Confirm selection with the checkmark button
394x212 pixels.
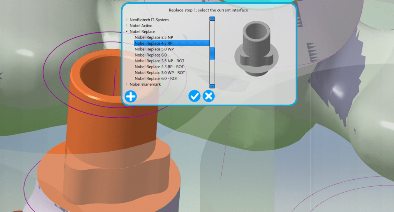click(194, 96)
